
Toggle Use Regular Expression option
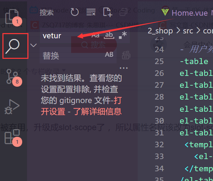pyautogui.click(x=123, y=35)
